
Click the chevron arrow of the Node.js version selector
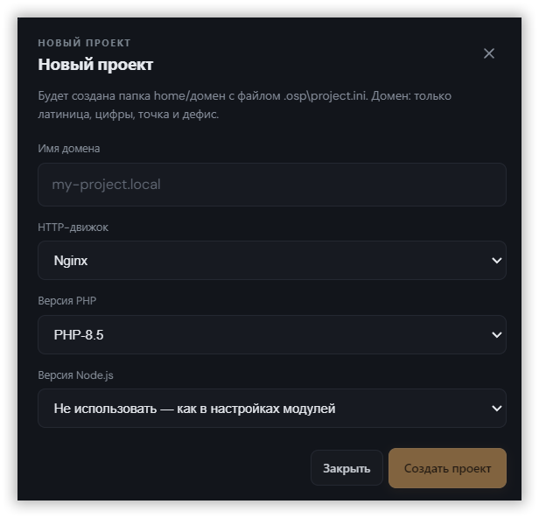[x=496, y=409]
